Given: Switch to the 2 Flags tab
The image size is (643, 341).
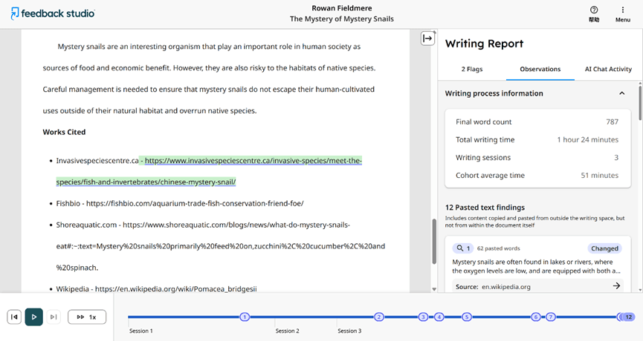Looking at the screenshot, I should (x=471, y=69).
